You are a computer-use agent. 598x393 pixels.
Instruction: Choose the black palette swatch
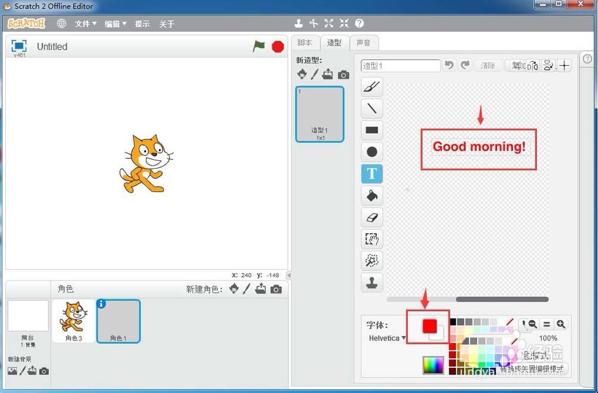pyautogui.click(x=453, y=322)
